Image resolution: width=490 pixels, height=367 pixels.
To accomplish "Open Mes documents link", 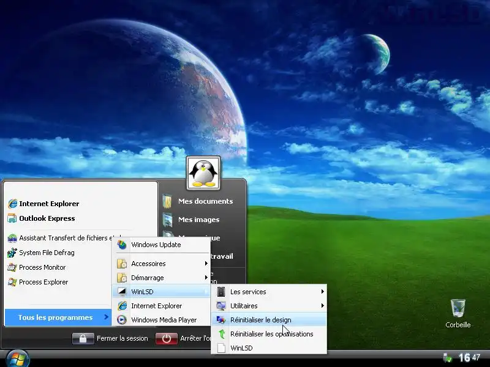I will click(205, 201).
